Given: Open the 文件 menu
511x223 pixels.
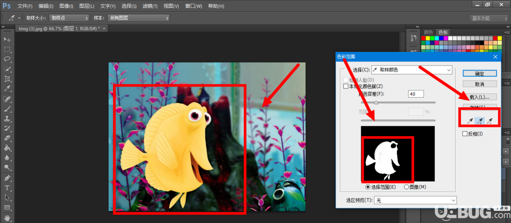Looking at the screenshot, I should [25, 6].
